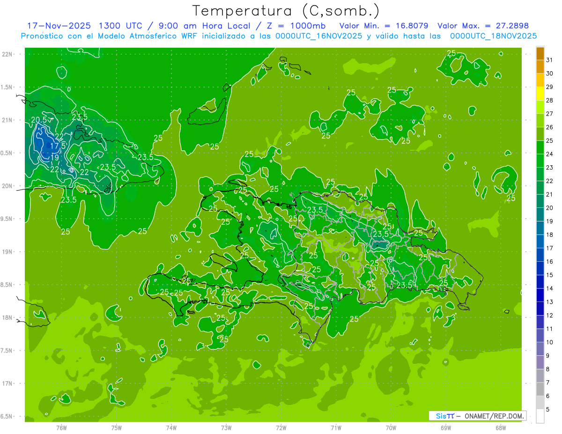
Task: Click the colorbar swatch between 21 and 22
Action: pyautogui.click(x=540, y=187)
